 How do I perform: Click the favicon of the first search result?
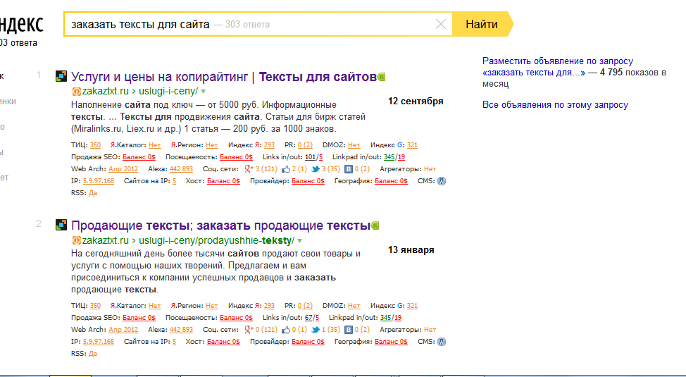(61, 77)
